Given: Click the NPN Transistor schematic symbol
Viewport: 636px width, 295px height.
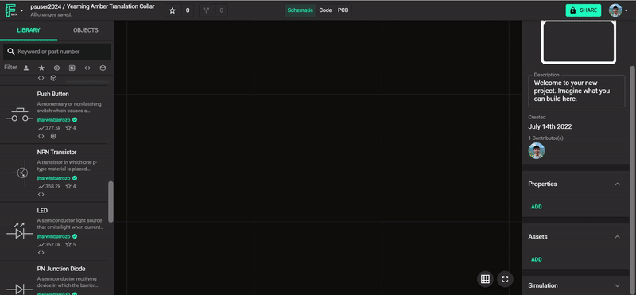Looking at the screenshot, I should (19, 173).
